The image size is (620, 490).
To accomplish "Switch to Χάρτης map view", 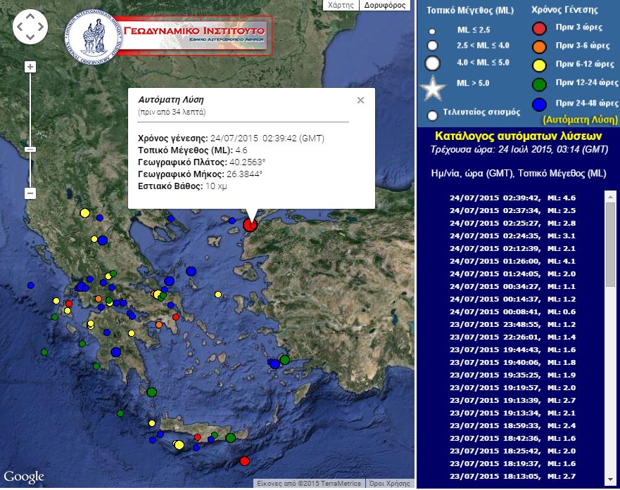I will 342,6.
